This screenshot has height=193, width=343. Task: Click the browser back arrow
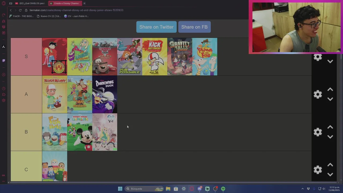pos(11,10)
